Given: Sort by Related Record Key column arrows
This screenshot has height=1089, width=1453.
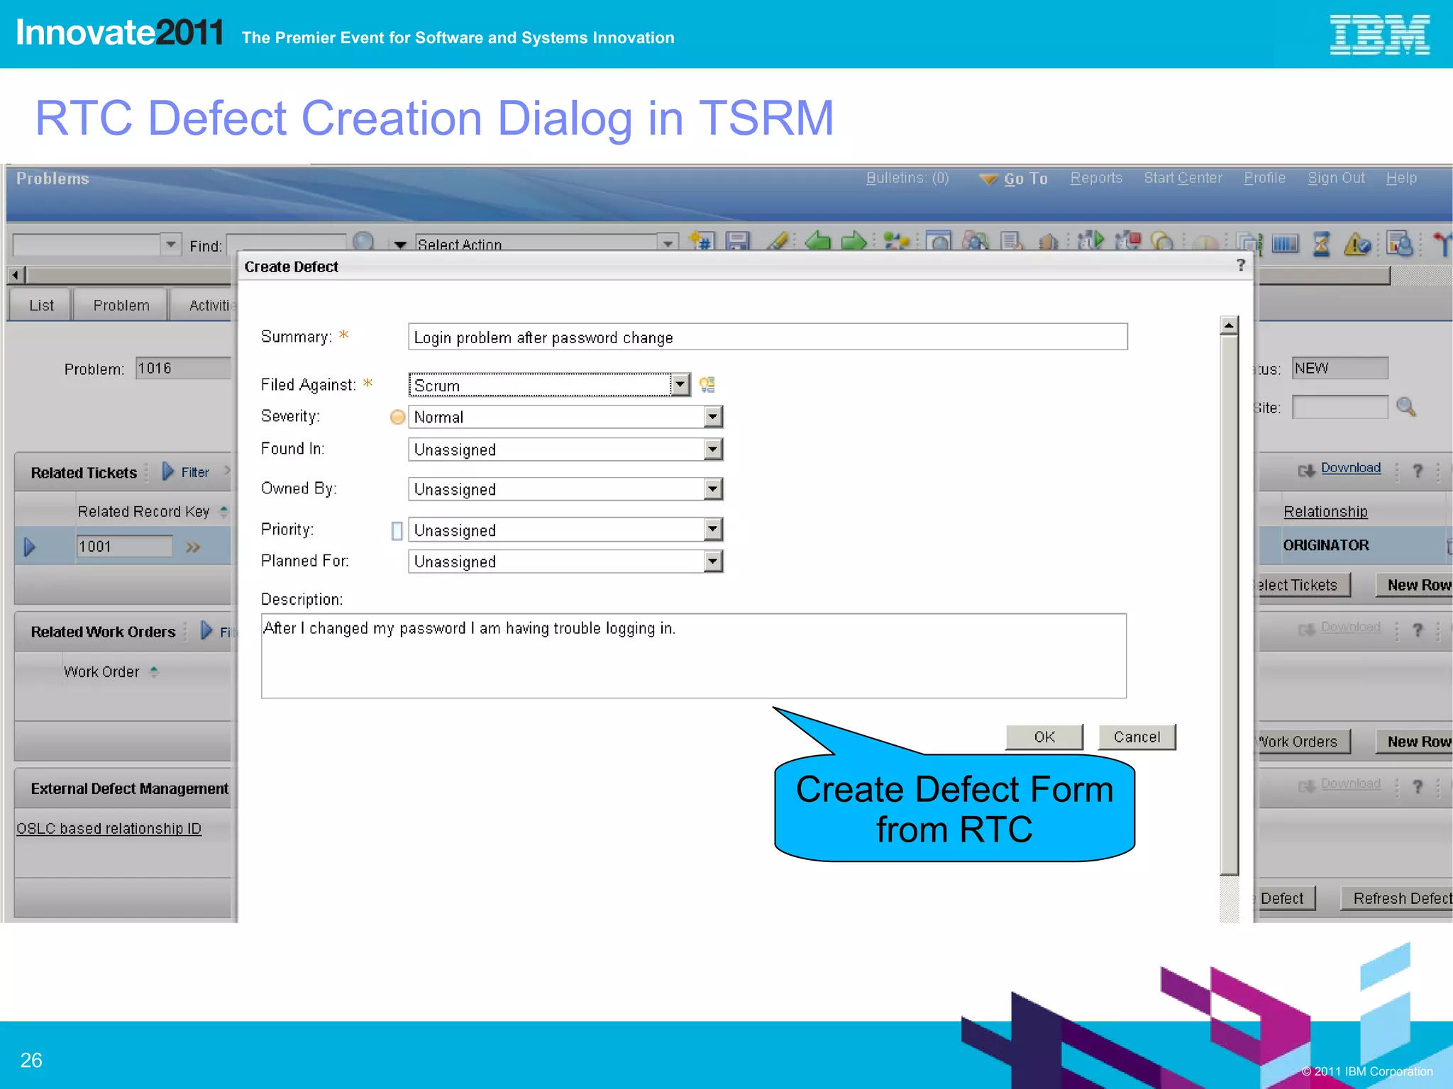Looking at the screenshot, I should click(223, 511).
